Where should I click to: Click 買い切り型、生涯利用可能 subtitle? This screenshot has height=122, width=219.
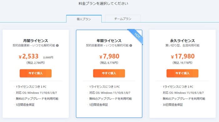click(x=182, y=46)
